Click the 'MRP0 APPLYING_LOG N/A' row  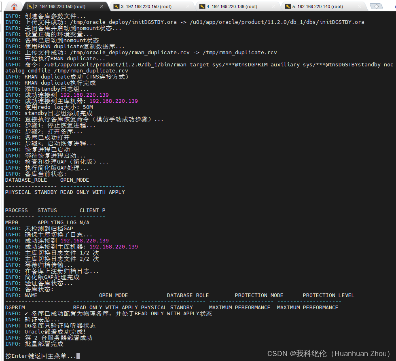47,222
